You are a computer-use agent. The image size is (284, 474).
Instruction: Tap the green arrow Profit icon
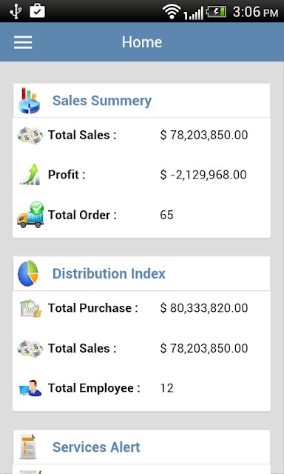pyautogui.click(x=30, y=175)
